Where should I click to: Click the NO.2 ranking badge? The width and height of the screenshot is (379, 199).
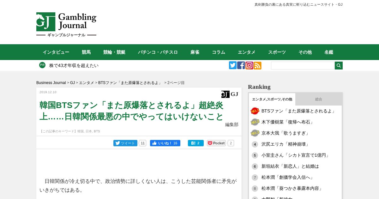tap(255, 122)
